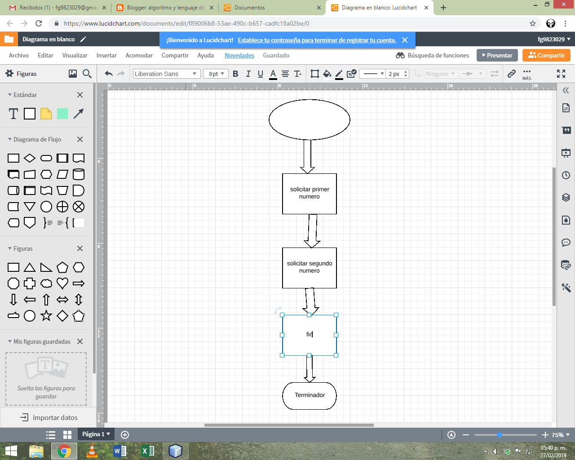Viewport: 575px width, 460px height.
Task: Open the Insertar menu
Action: [x=106, y=55]
